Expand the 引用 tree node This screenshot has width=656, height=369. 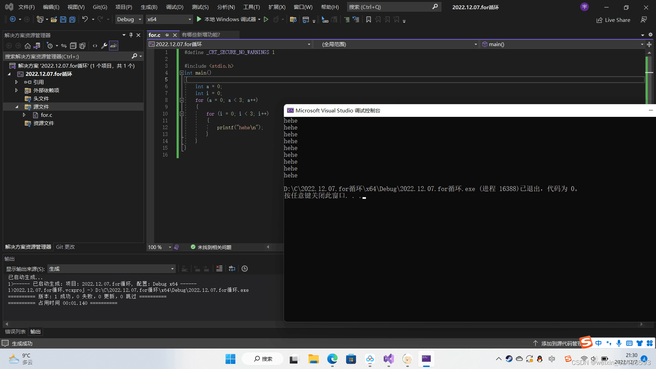click(16, 82)
